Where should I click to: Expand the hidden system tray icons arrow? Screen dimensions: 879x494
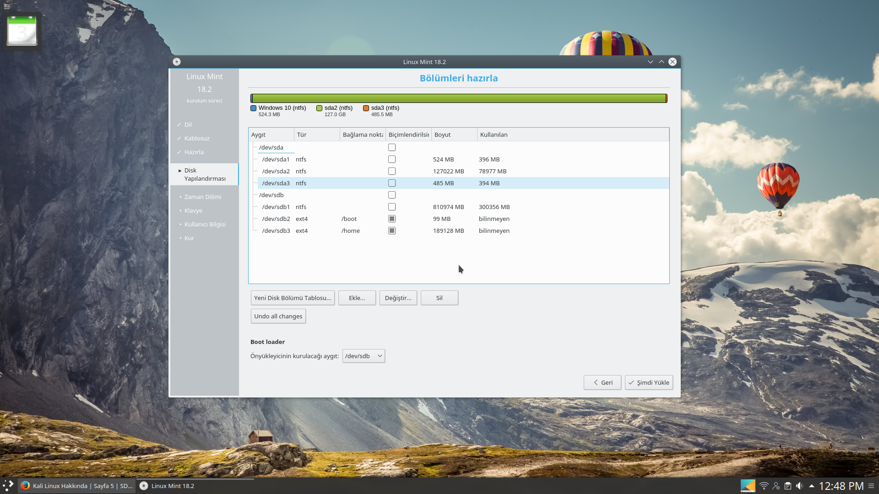coord(811,486)
